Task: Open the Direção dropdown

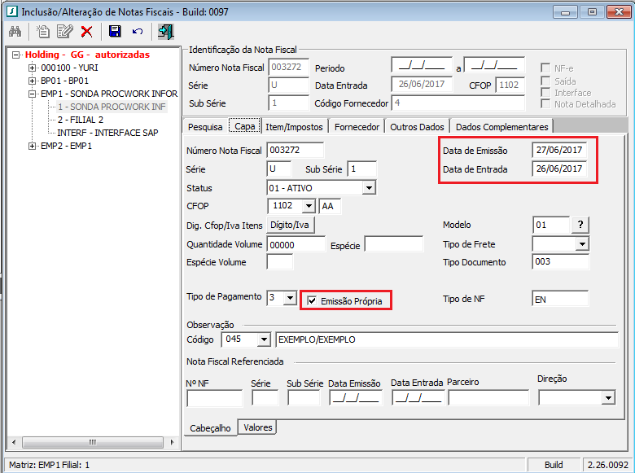Action: (x=608, y=397)
